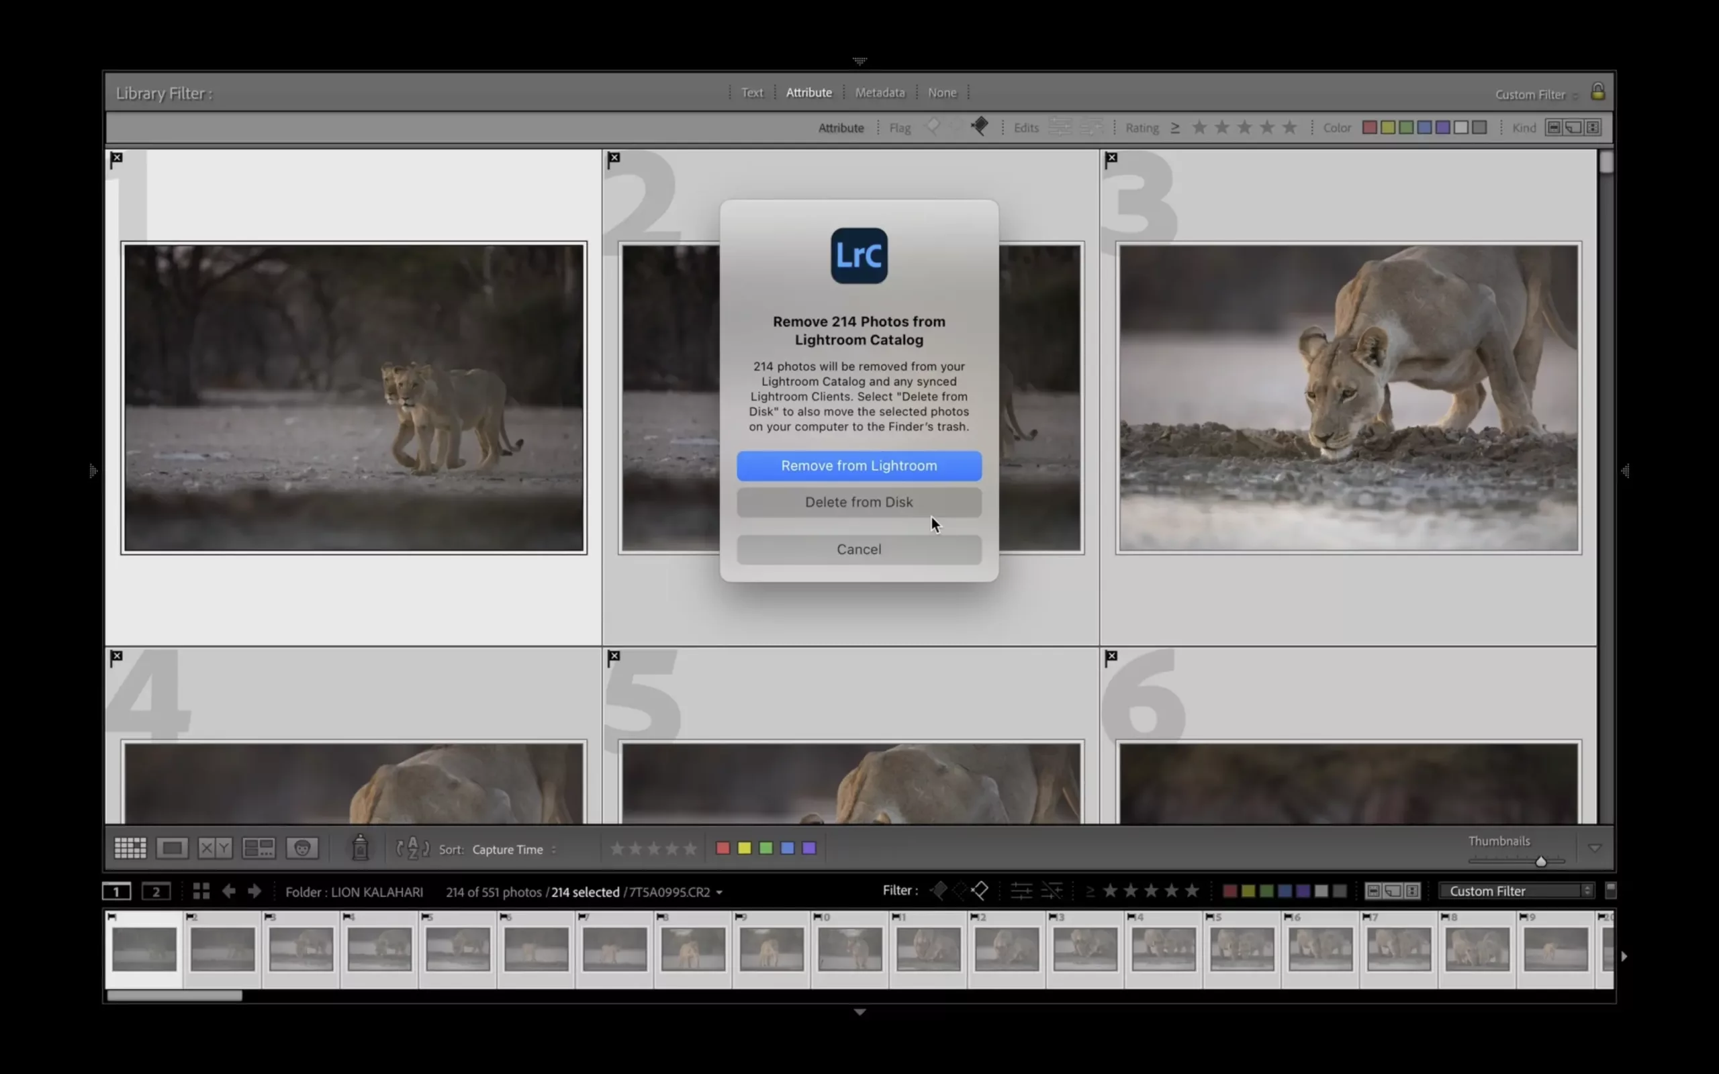Click the filmstrip scroll-right arrow
The width and height of the screenshot is (1719, 1074).
1624,956
